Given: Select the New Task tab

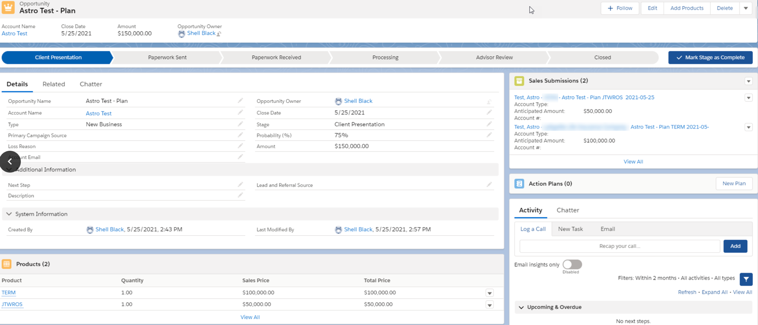Looking at the screenshot, I should tap(570, 229).
